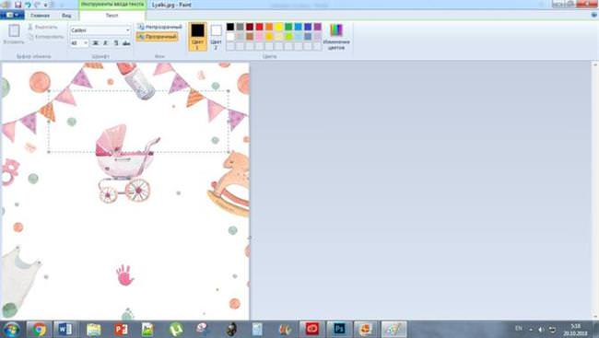The width and height of the screenshot is (599, 338).
Task: Expand the quick access toolbar customize arrow
Action: coord(46,5)
